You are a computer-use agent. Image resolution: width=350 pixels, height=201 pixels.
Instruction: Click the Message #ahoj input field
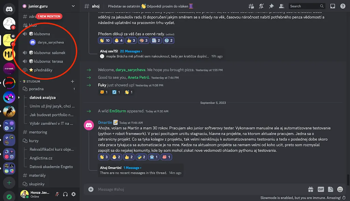coord(201,189)
